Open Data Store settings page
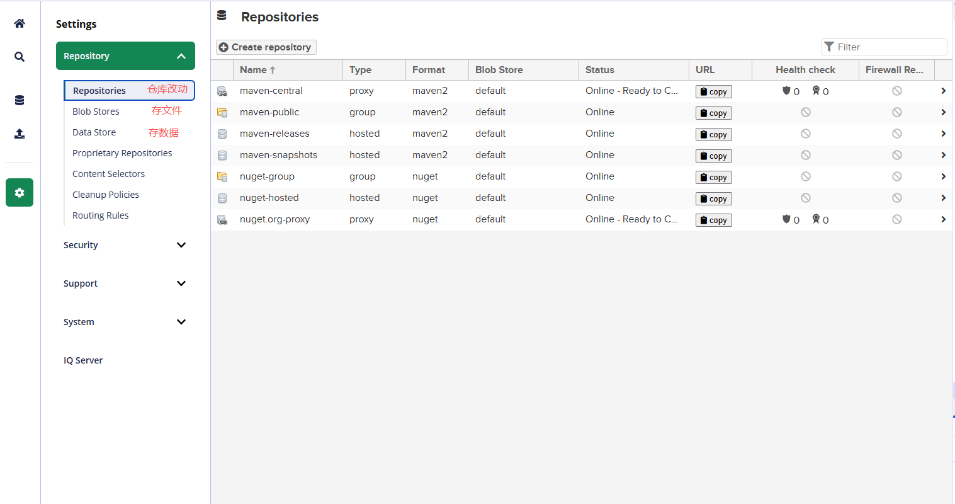The width and height of the screenshot is (955, 504). click(94, 132)
